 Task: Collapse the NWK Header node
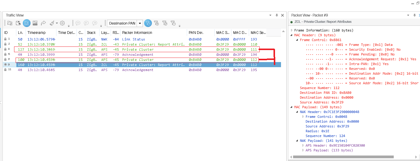tap(297, 112)
